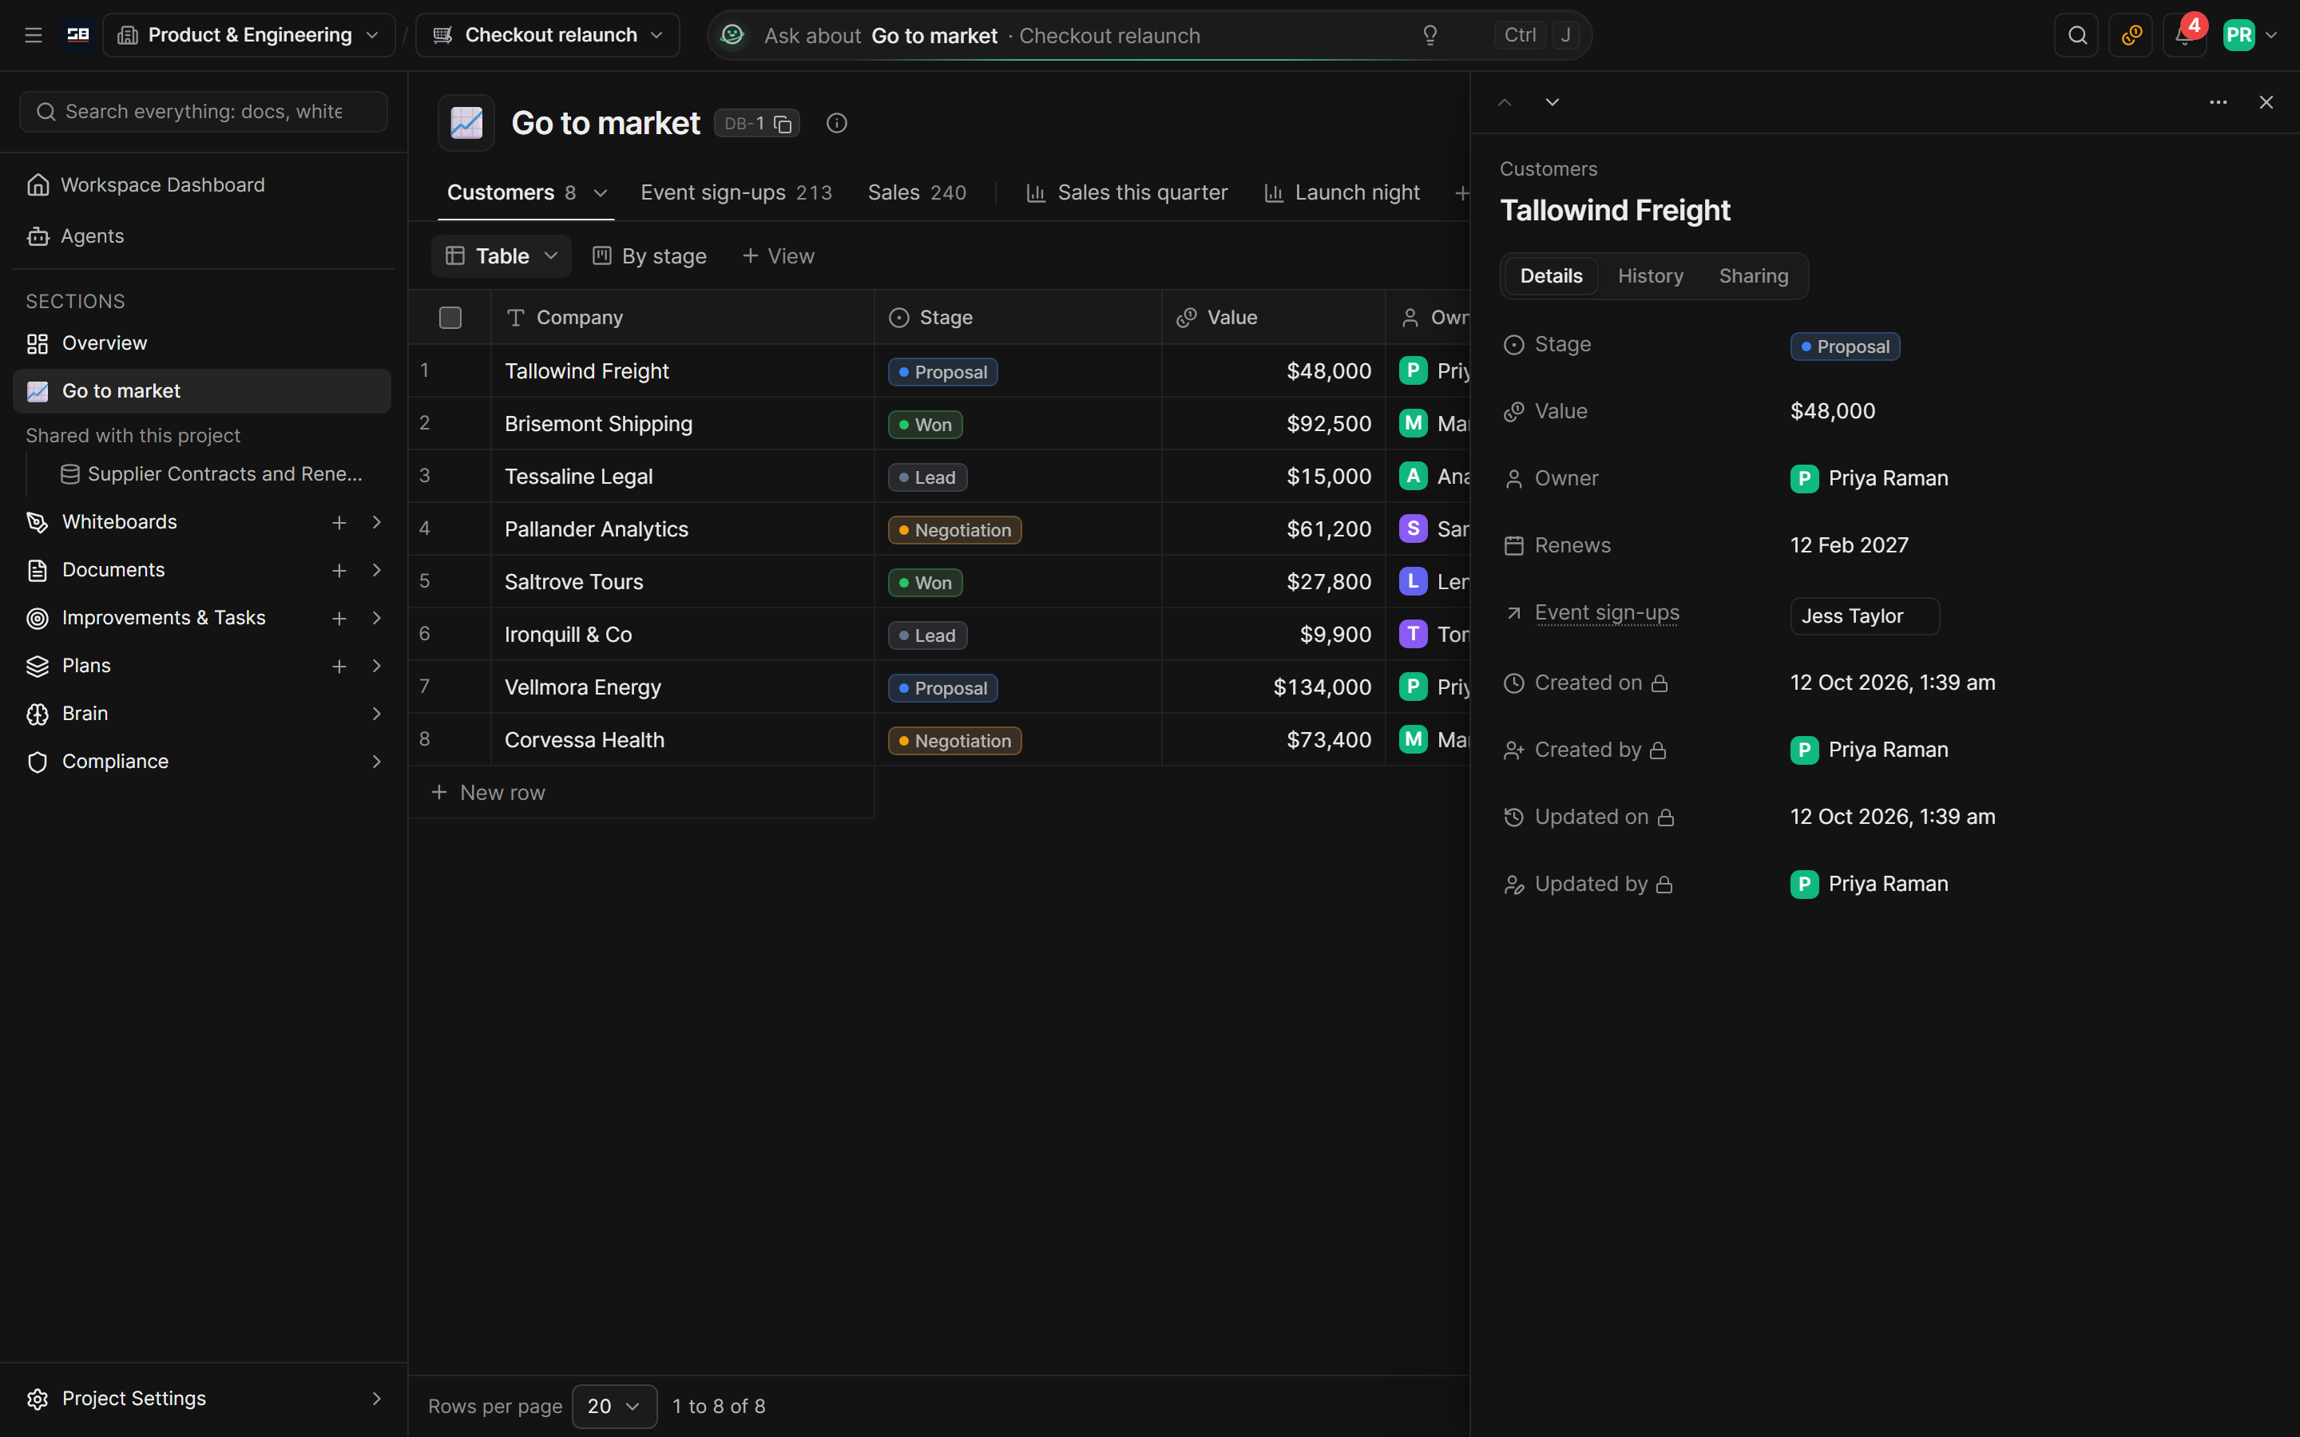Click the orange coin rewards icon
2300x1437 pixels.
(x=2131, y=35)
